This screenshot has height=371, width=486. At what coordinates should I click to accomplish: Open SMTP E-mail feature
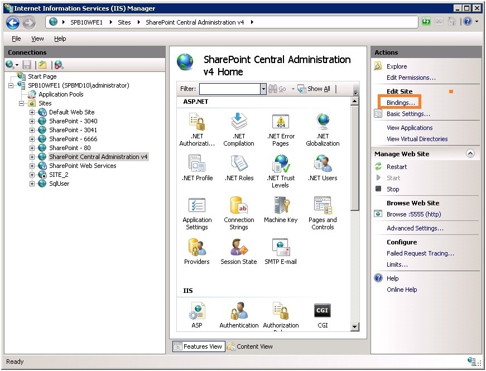(281, 252)
